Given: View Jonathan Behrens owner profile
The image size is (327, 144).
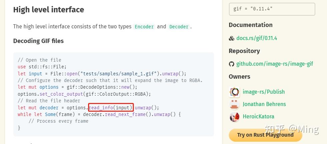Looking at the screenshot, I should point(264,104).
